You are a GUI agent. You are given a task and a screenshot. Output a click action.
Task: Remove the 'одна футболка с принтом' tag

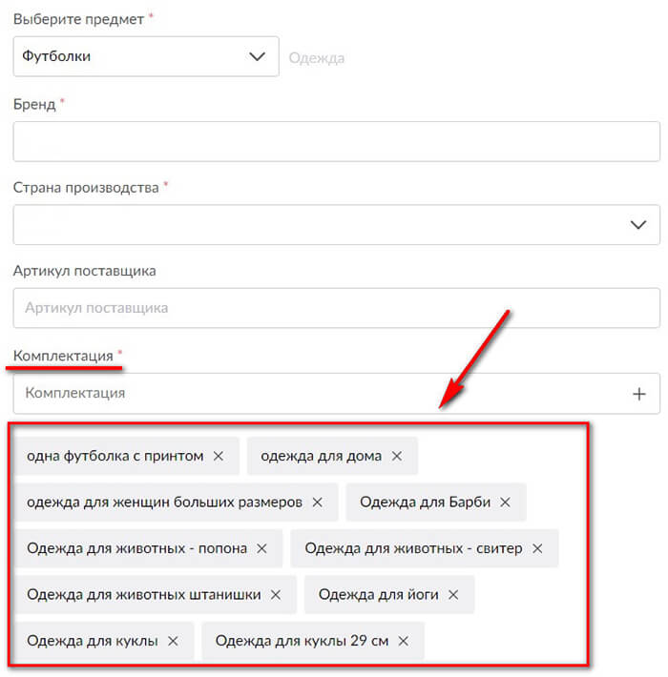219,456
